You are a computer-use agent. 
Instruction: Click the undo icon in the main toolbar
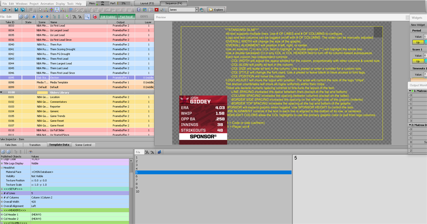(x=77, y=10)
